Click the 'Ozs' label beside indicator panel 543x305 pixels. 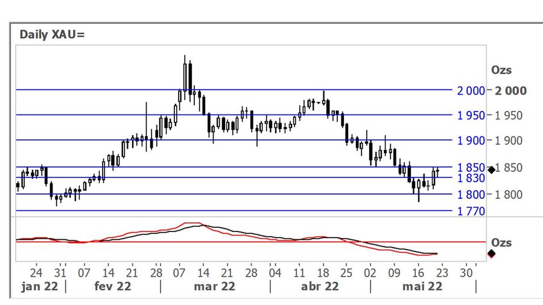click(x=501, y=243)
